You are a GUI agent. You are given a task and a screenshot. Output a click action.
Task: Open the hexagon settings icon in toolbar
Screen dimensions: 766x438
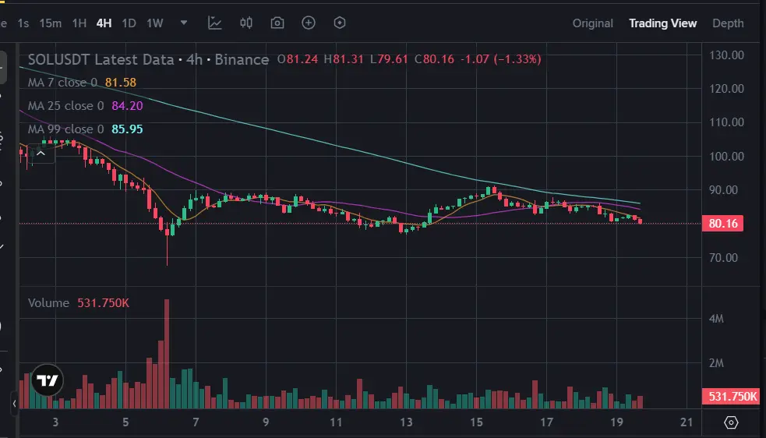340,23
